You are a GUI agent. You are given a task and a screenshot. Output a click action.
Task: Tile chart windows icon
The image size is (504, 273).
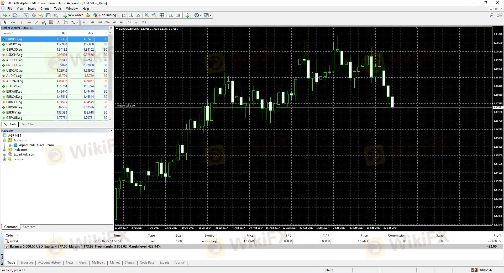(x=162, y=15)
